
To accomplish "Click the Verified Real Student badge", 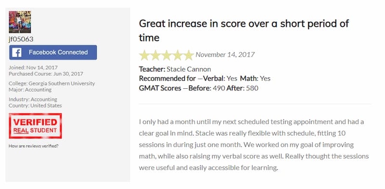I will 35,126.
